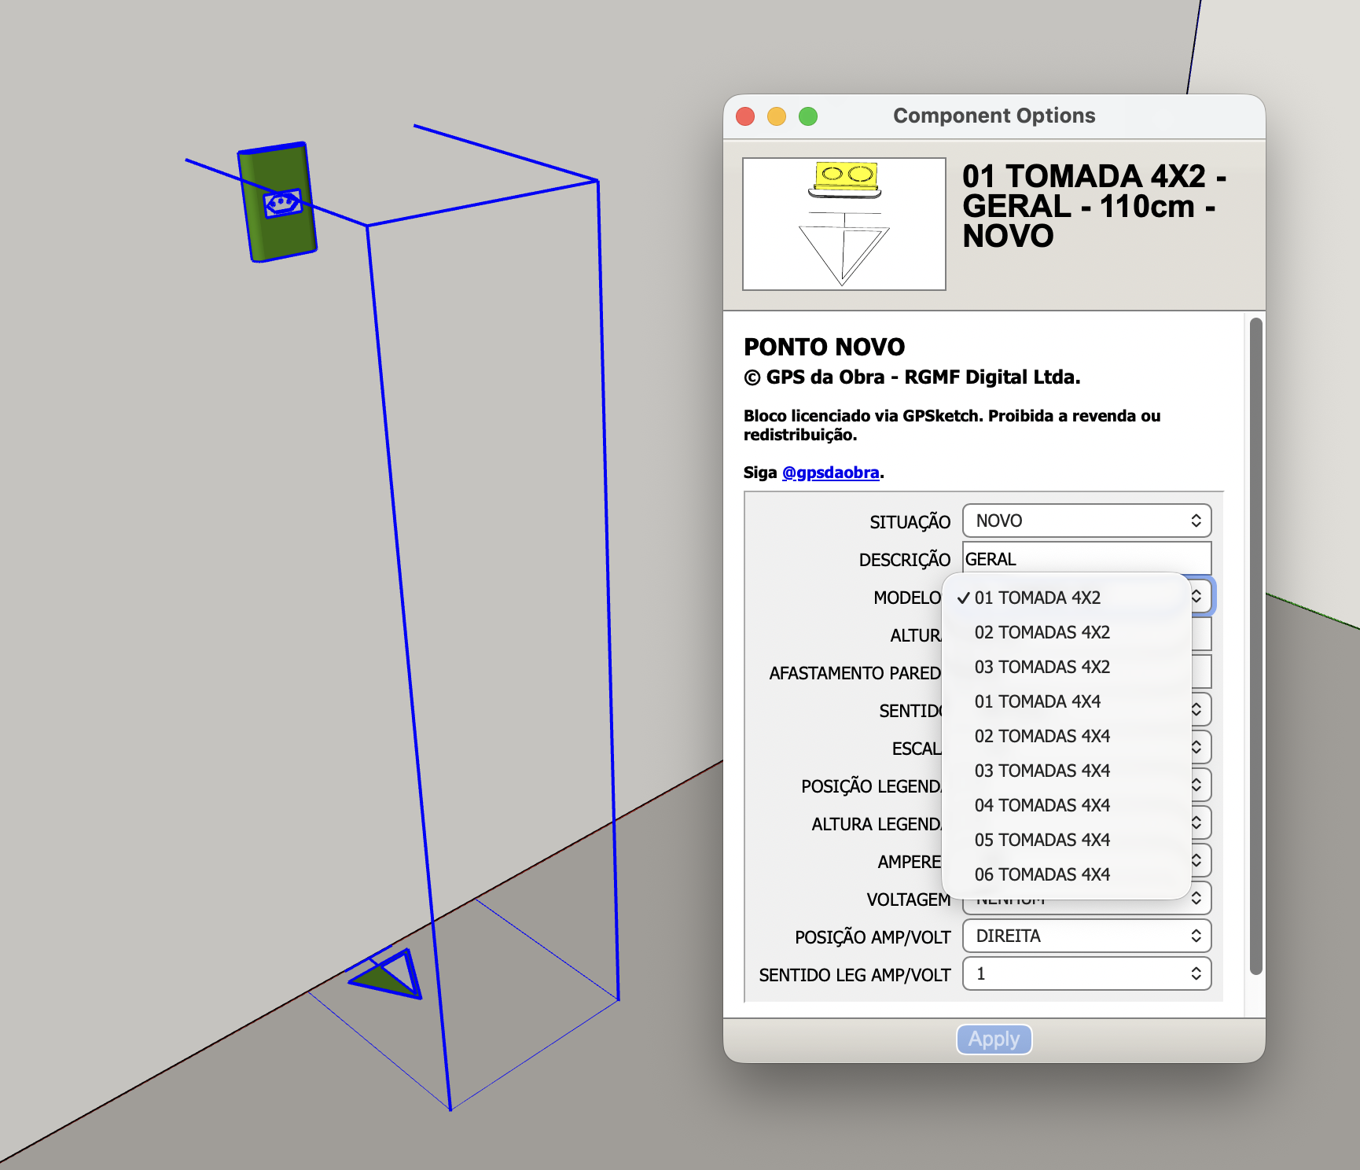Screen dimensions: 1360x1170
Task: Click the Component Options vertical scrollbar
Action: [x=1256, y=646]
